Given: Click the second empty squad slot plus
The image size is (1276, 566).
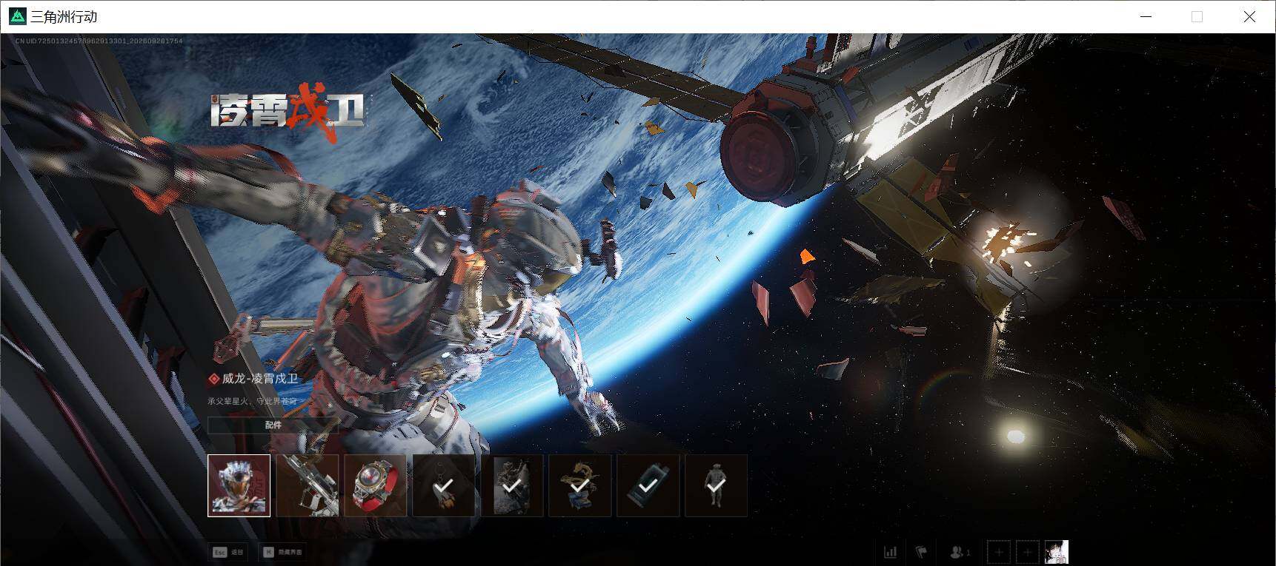Looking at the screenshot, I should 1027,552.
